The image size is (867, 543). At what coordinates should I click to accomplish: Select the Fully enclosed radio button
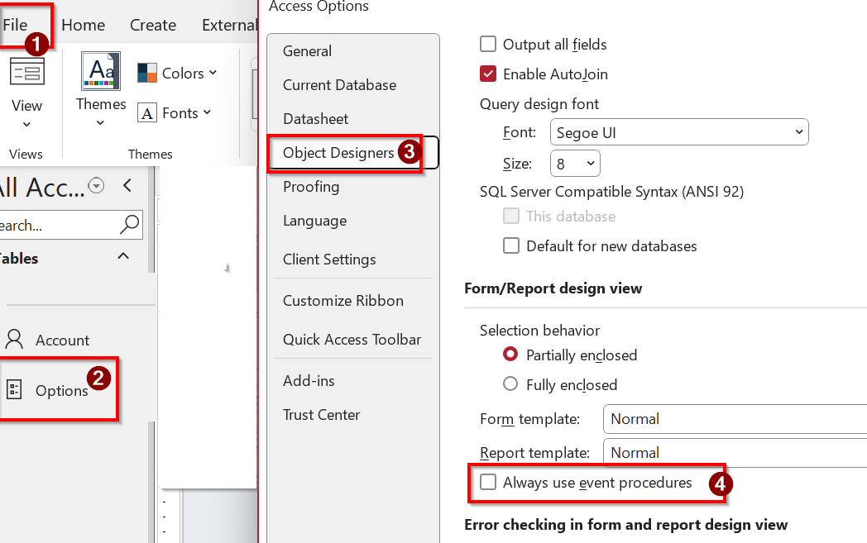click(510, 384)
